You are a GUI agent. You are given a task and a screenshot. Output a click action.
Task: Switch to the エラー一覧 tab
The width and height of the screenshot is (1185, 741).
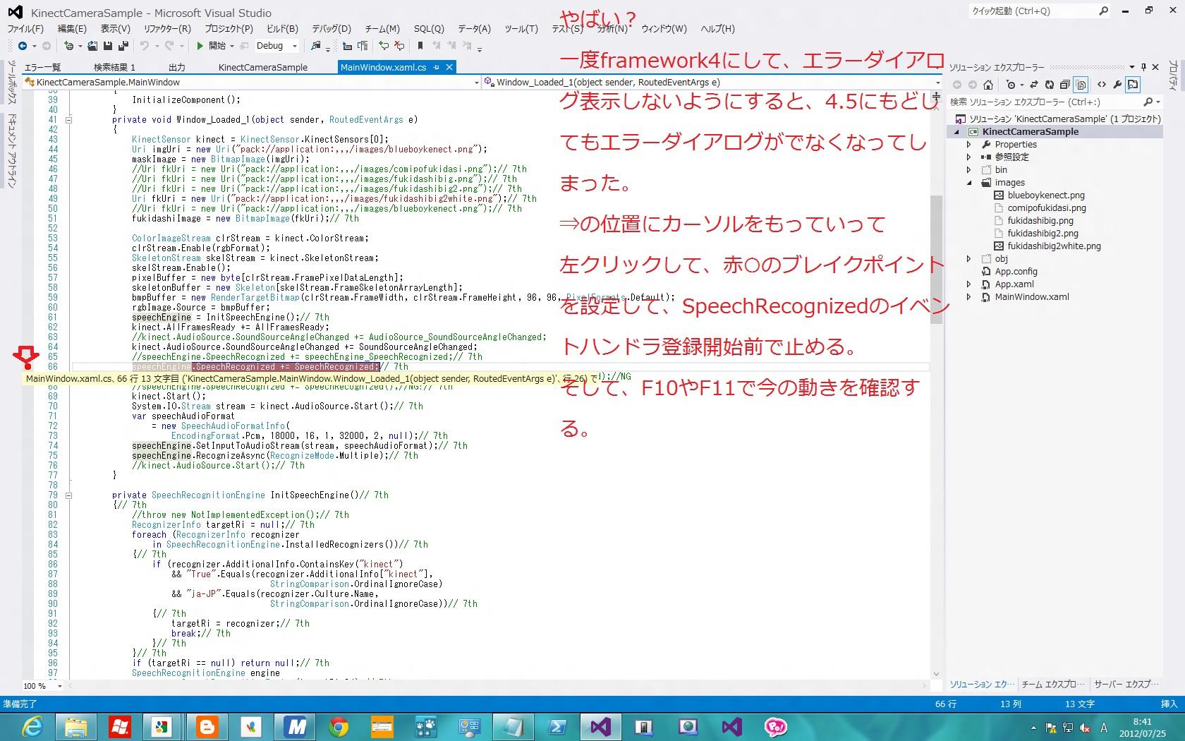pyautogui.click(x=42, y=67)
